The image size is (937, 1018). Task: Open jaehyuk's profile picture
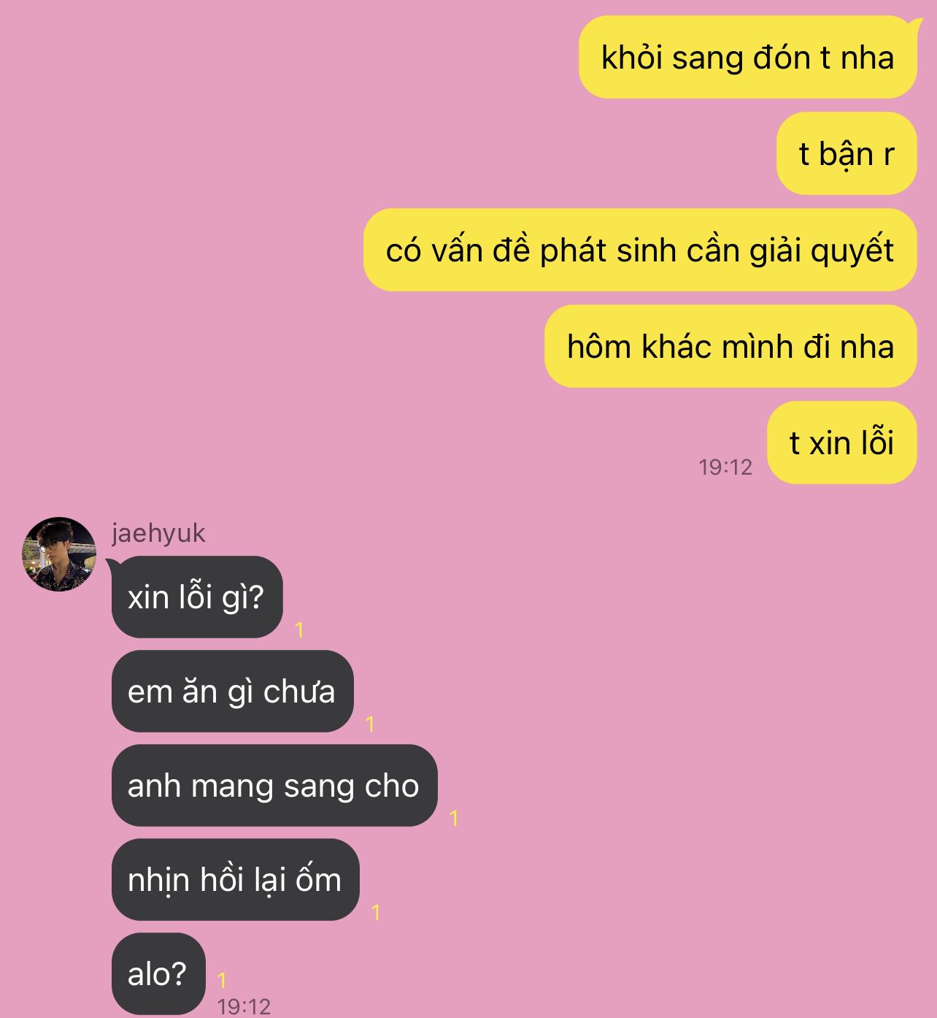59,554
